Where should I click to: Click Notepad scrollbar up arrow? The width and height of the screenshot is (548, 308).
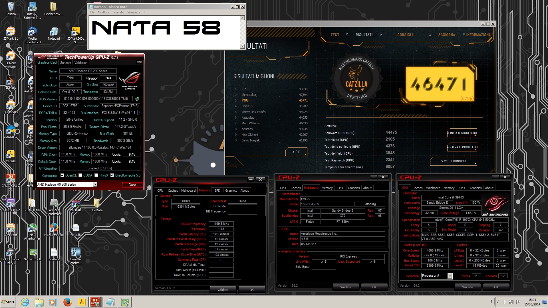(x=243, y=18)
